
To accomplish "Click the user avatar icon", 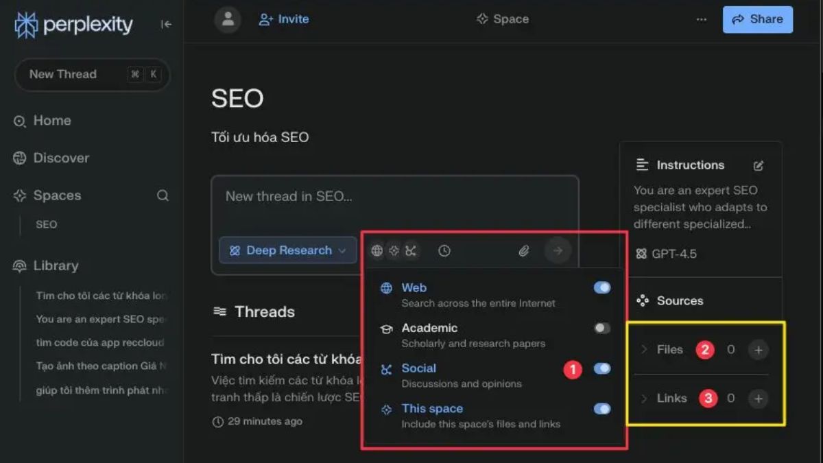I will (x=228, y=19).
